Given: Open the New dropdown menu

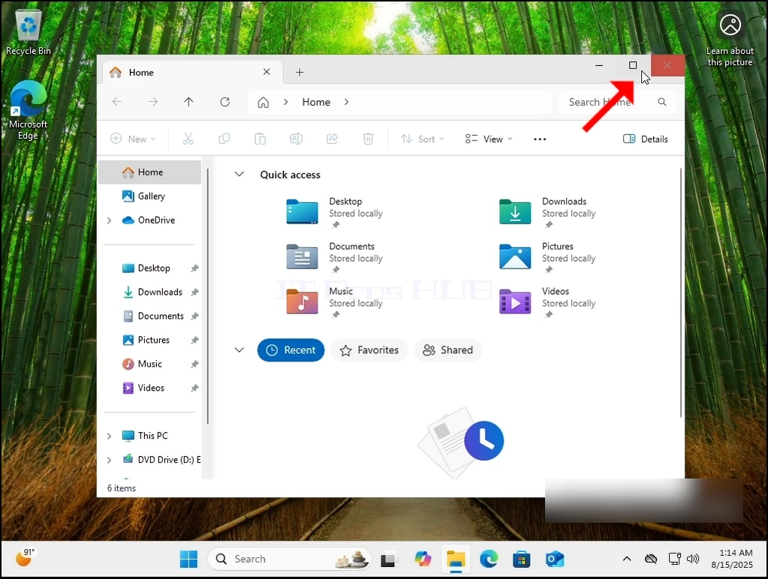Looking at the screenshot, I should [x=133, y=139].
